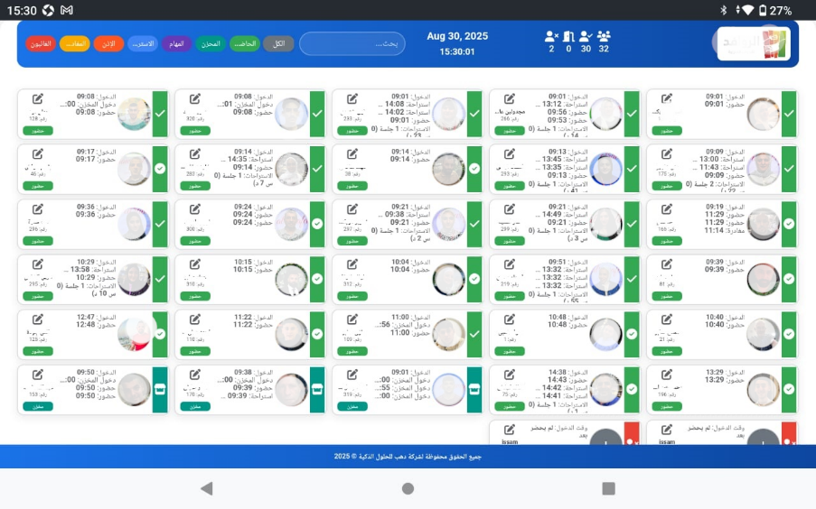Tap the circled checkmark on card number 46
816x509 pixels.
(x=160, y=169)
